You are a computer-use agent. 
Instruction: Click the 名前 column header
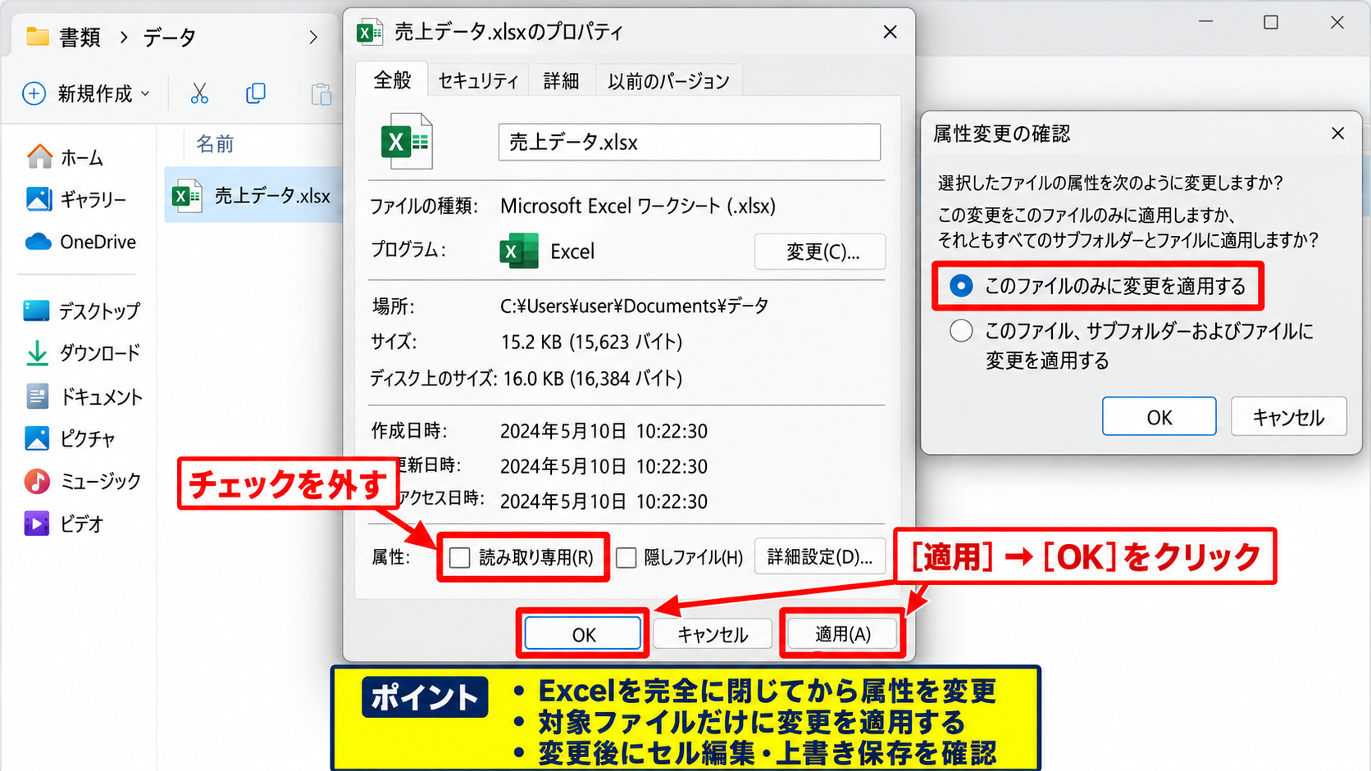pyautogui.click(x=215, y=144)
